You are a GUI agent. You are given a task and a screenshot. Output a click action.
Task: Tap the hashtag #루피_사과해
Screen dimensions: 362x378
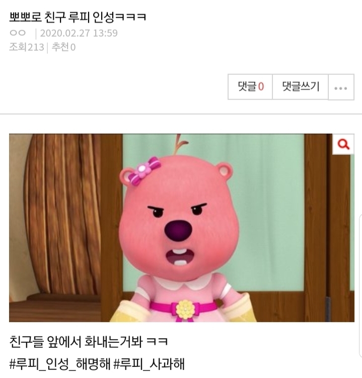coord(149,364)
